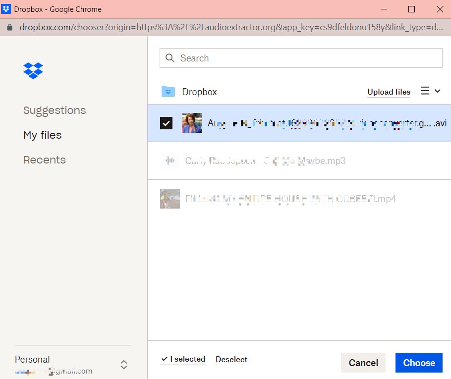Screen dimensions: 451x379
Task: Click the Dropbox logo in sidebar
Action: click(x=33, y=70)
